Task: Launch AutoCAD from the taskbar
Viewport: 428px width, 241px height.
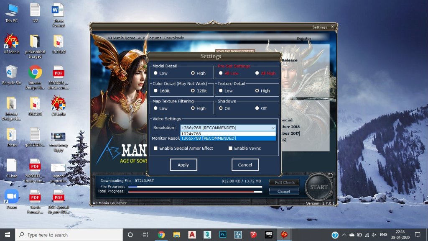Action: tap(192, 235)
